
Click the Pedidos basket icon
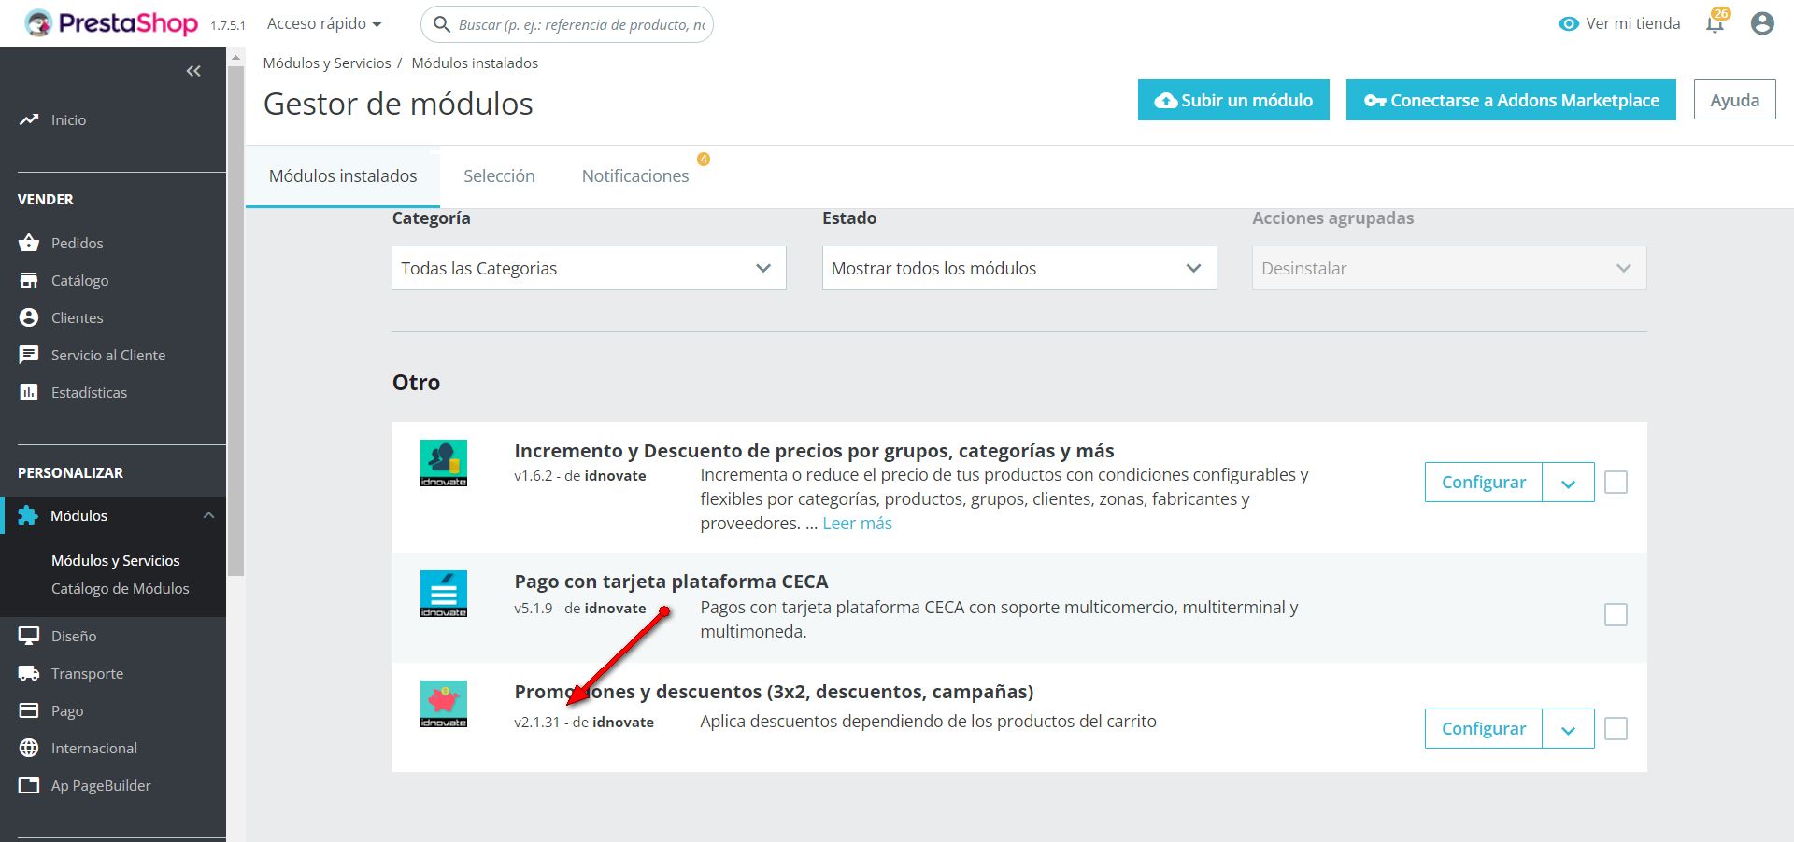(29, 243)
